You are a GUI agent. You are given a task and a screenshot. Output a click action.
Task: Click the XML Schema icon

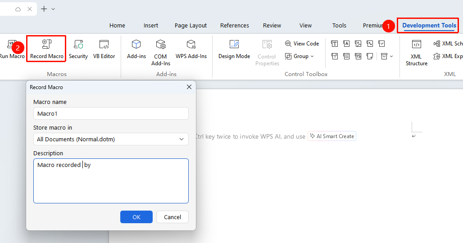tap(437, 44)
